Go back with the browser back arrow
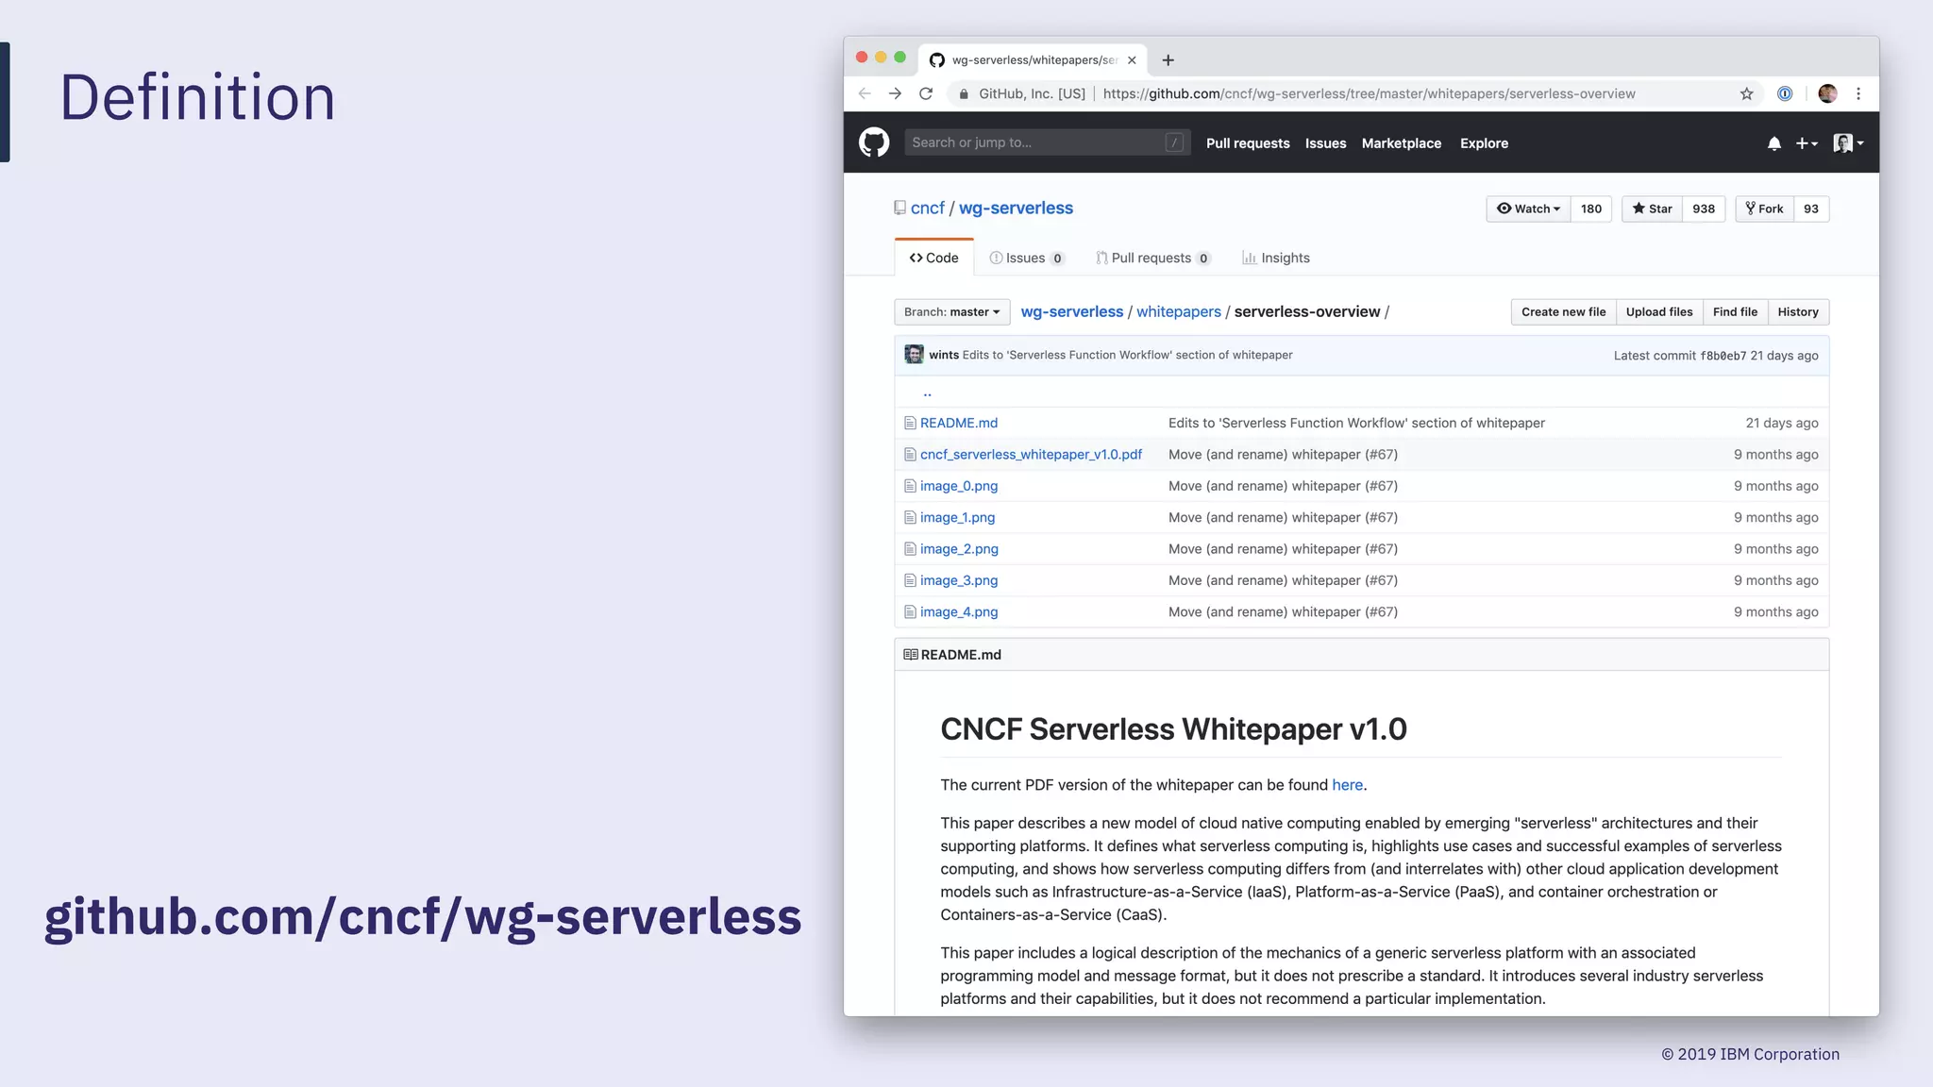Screen dimensions: 1933x1087 pos(865,93)
